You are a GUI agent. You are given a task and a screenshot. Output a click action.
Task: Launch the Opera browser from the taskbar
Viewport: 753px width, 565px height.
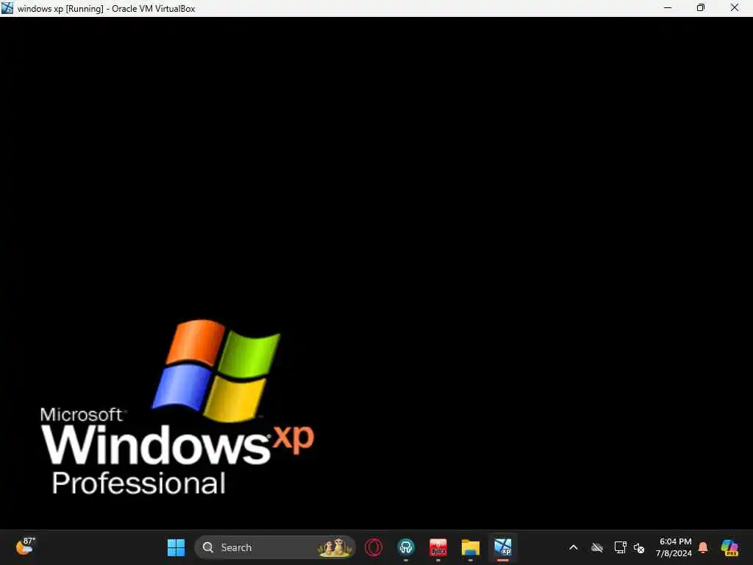[374, 547]
